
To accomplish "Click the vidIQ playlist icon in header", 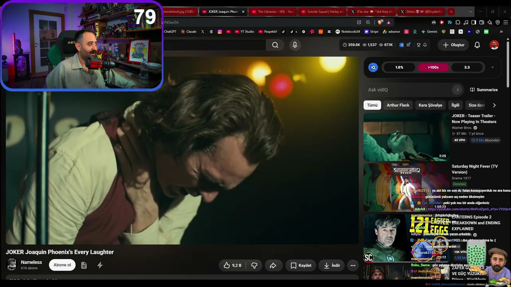I will point(408,45).
